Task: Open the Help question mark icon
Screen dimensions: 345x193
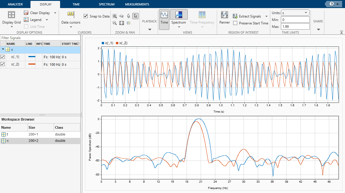Action: [331, 4]
